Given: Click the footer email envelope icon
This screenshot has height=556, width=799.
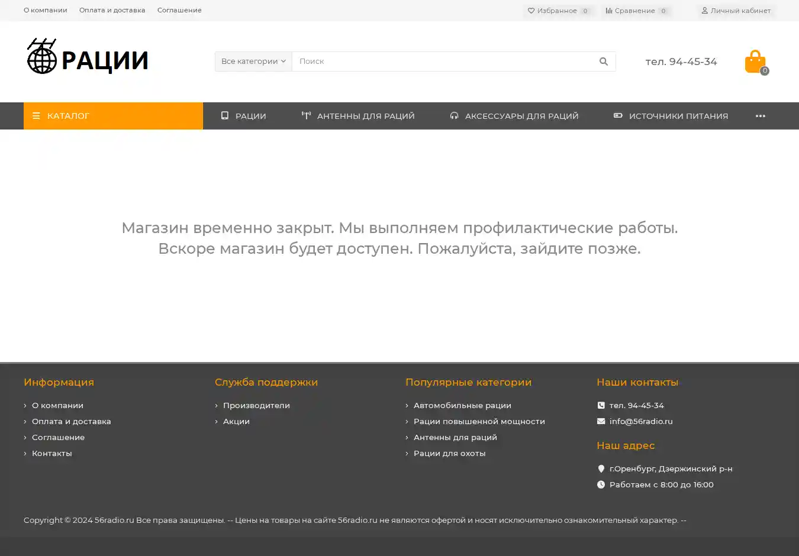Looking at the screenshot, I should 601,422.
